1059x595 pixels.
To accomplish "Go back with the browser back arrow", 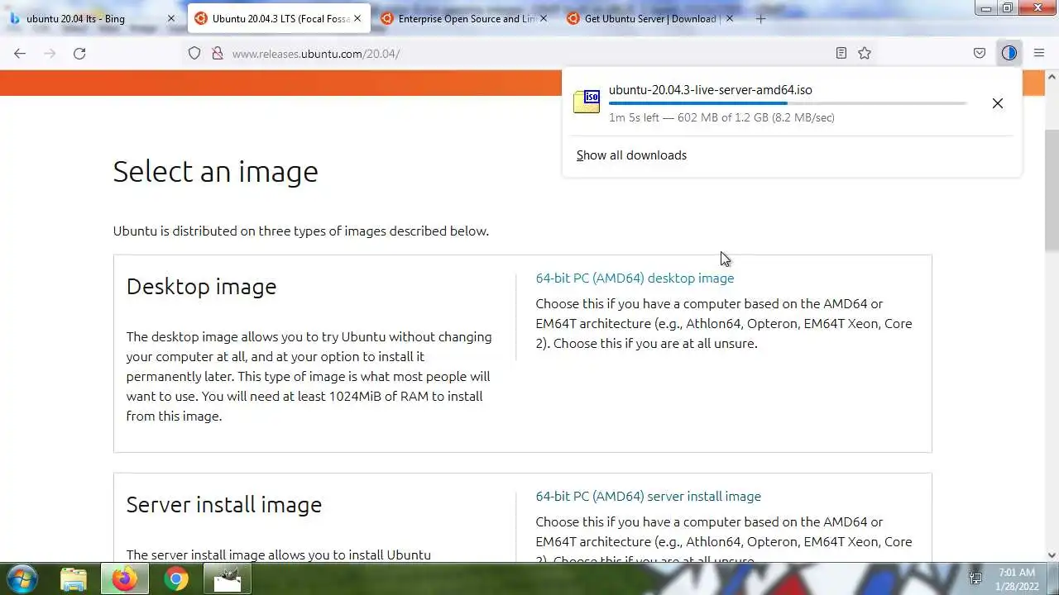I will tap(20, 53).
